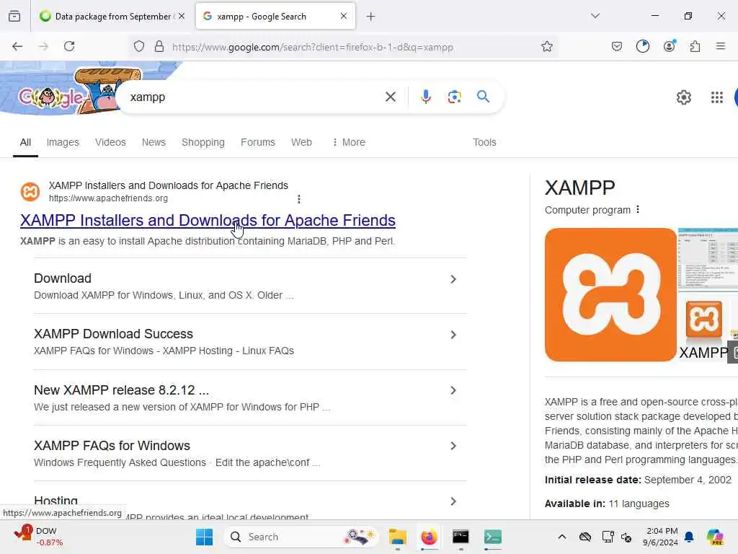Close the Data package tab
This screenshot has height=554, width=738.
(x=182, y=16)
